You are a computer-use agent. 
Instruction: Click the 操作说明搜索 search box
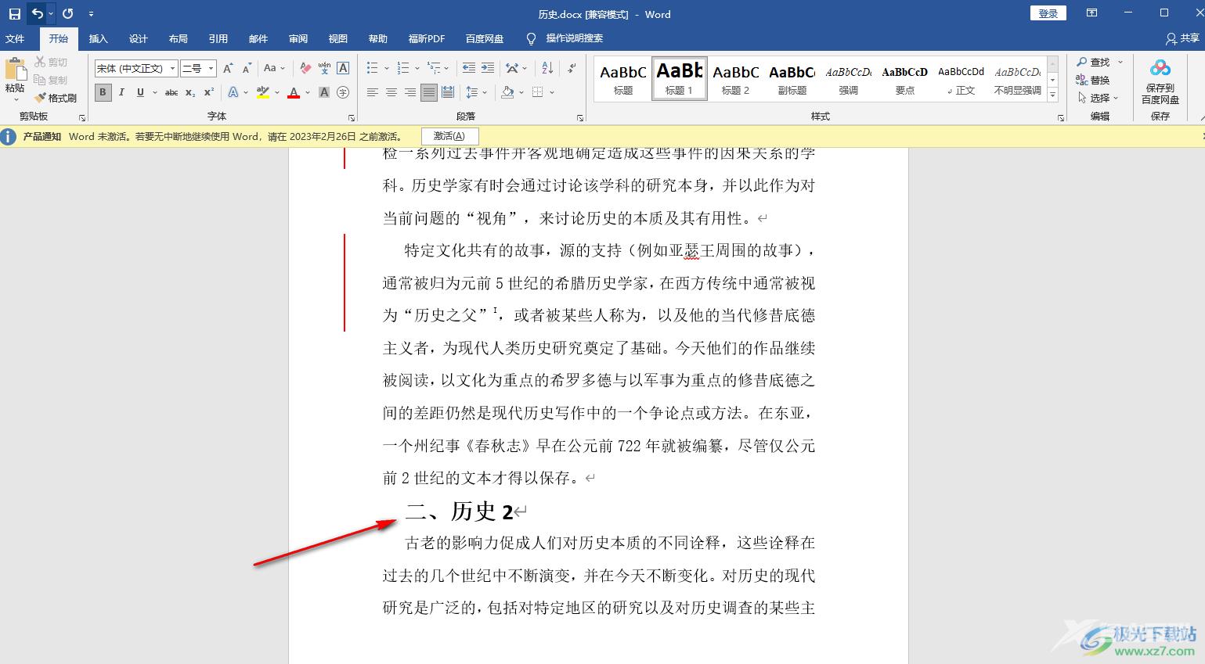pyautogui.click(x=574, y=38)
